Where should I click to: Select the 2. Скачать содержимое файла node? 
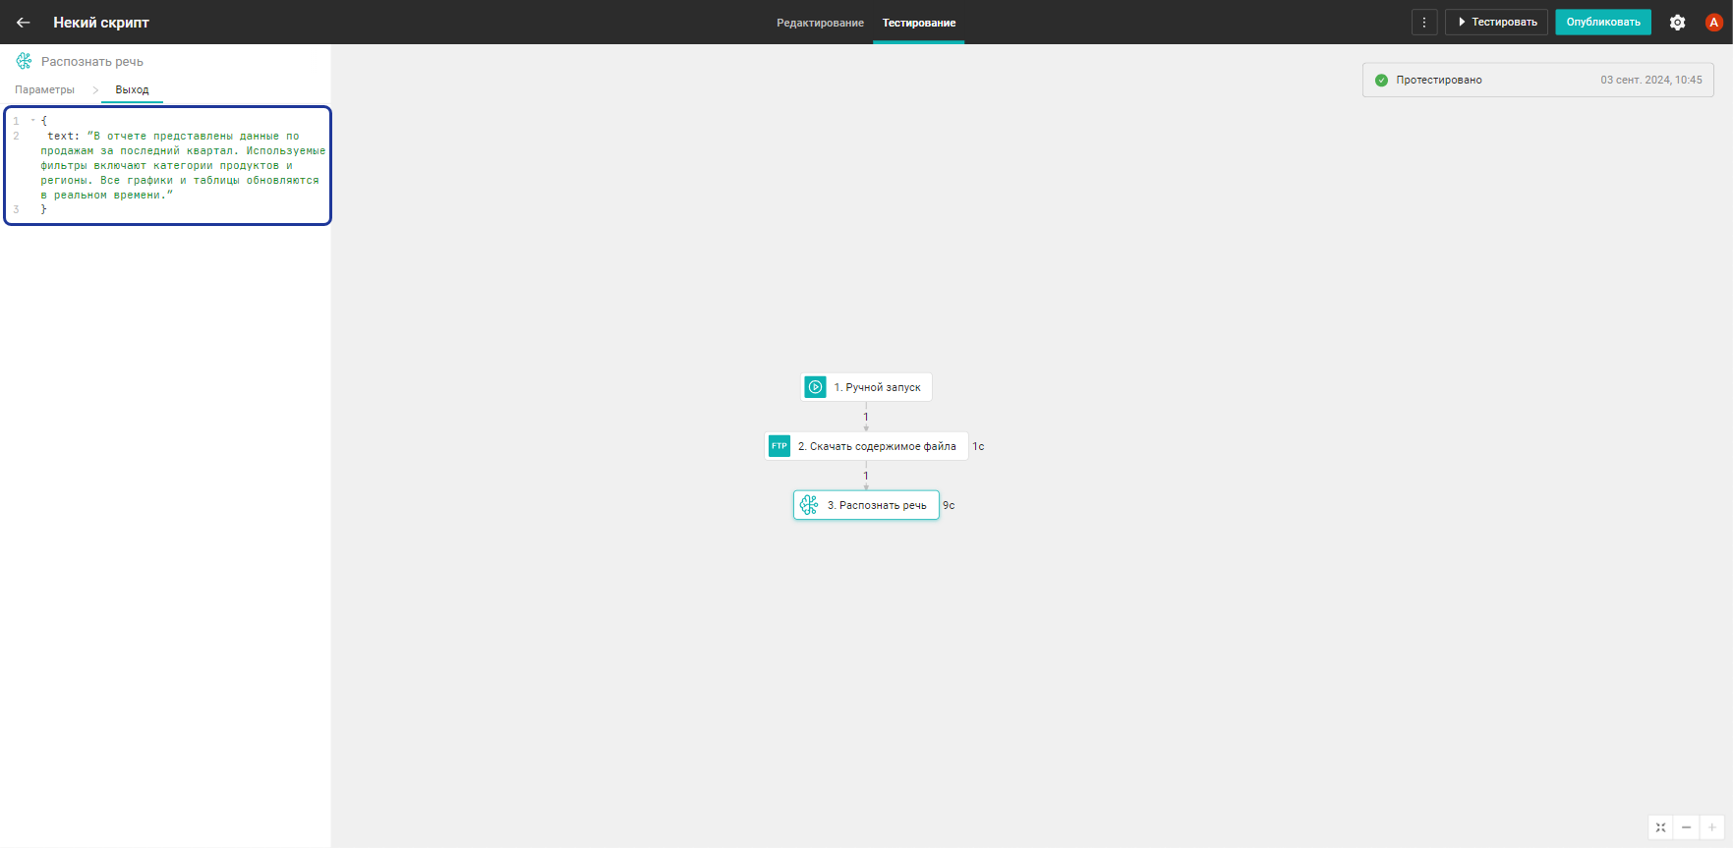pyautogui.click(x=866, y=446)
